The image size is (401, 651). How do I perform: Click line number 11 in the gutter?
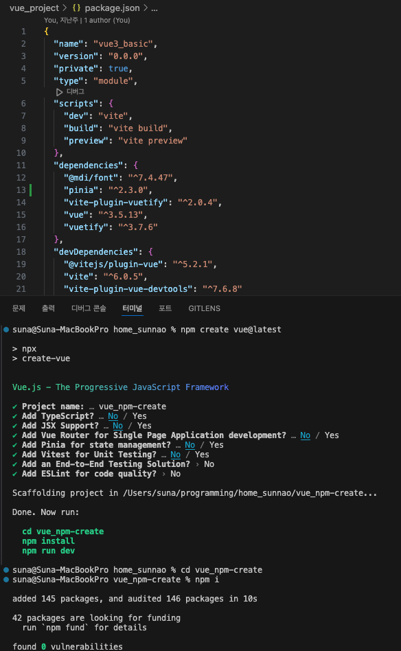21,165
